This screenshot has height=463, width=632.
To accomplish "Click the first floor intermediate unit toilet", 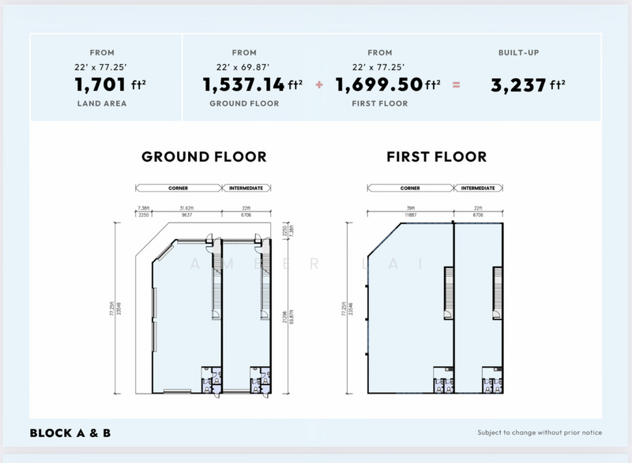I will 490,379.
